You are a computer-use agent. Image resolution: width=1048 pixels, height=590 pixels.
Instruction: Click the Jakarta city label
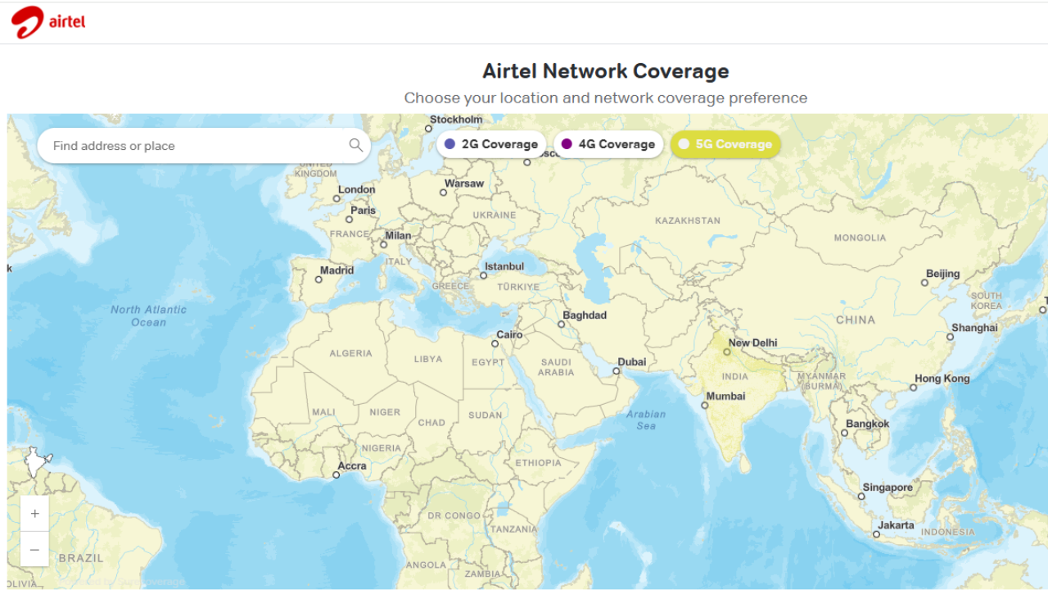pos(896,525)
